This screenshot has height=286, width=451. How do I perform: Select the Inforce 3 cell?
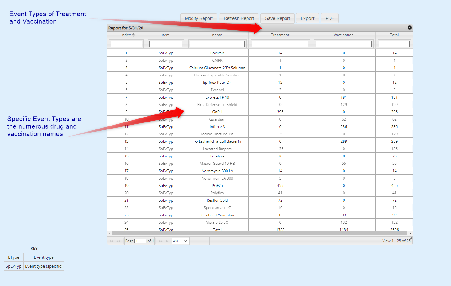coord(217,127)
